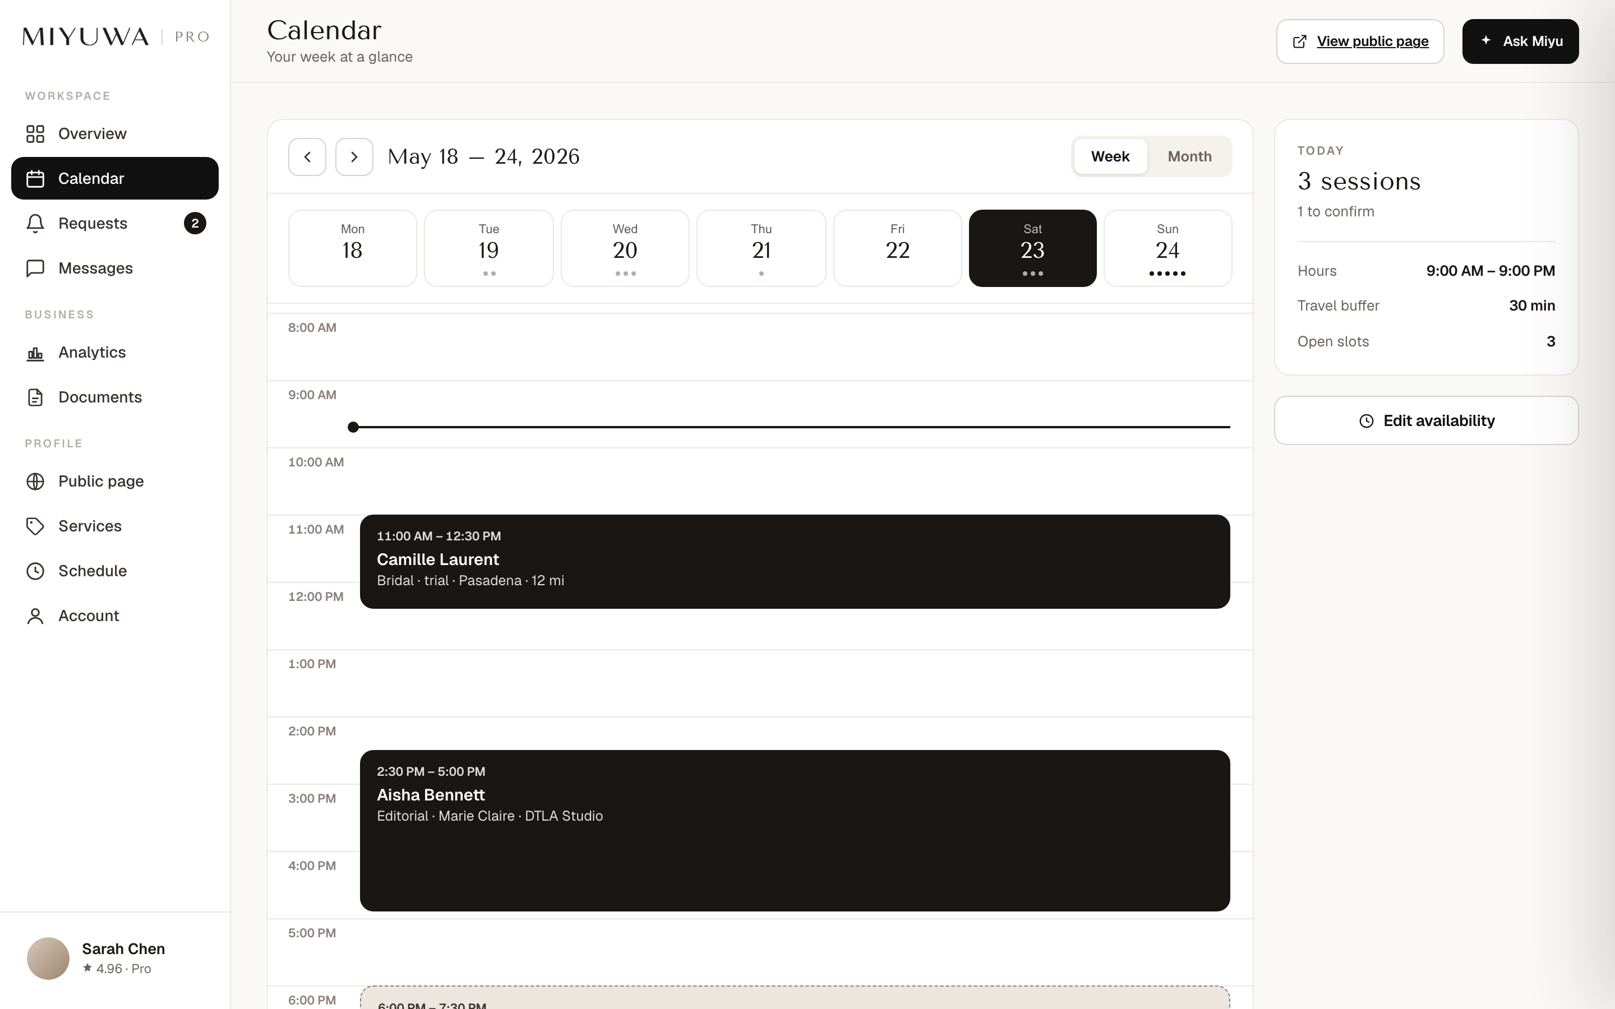
Task: Switch calendar to Month view
Action: 1189,156
